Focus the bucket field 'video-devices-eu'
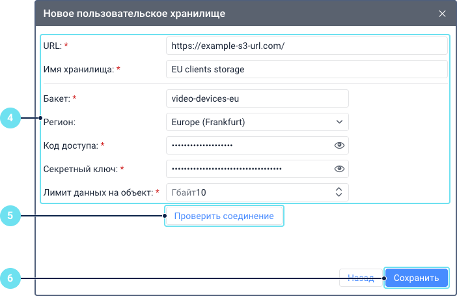The width and height of the screenshot is (457, 296). click(x=257, y=98)
